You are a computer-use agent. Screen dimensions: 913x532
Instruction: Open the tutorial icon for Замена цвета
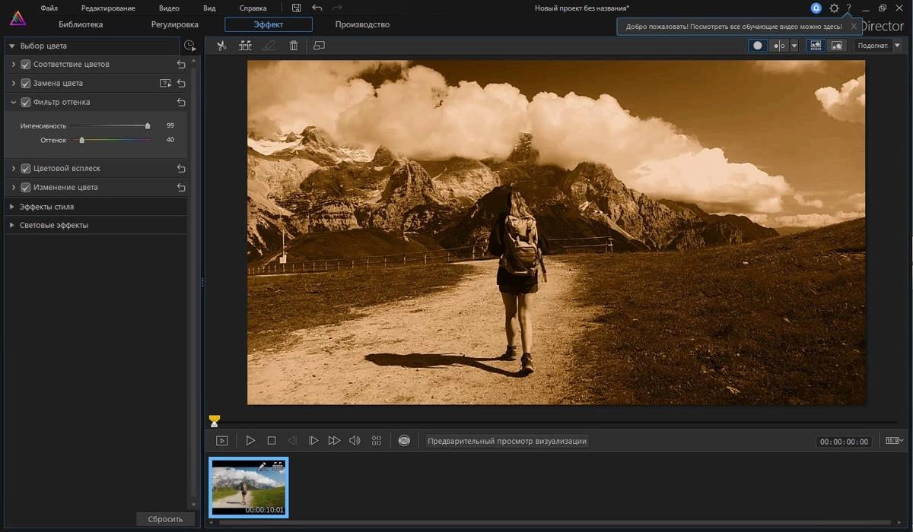[x=165, y=84]
